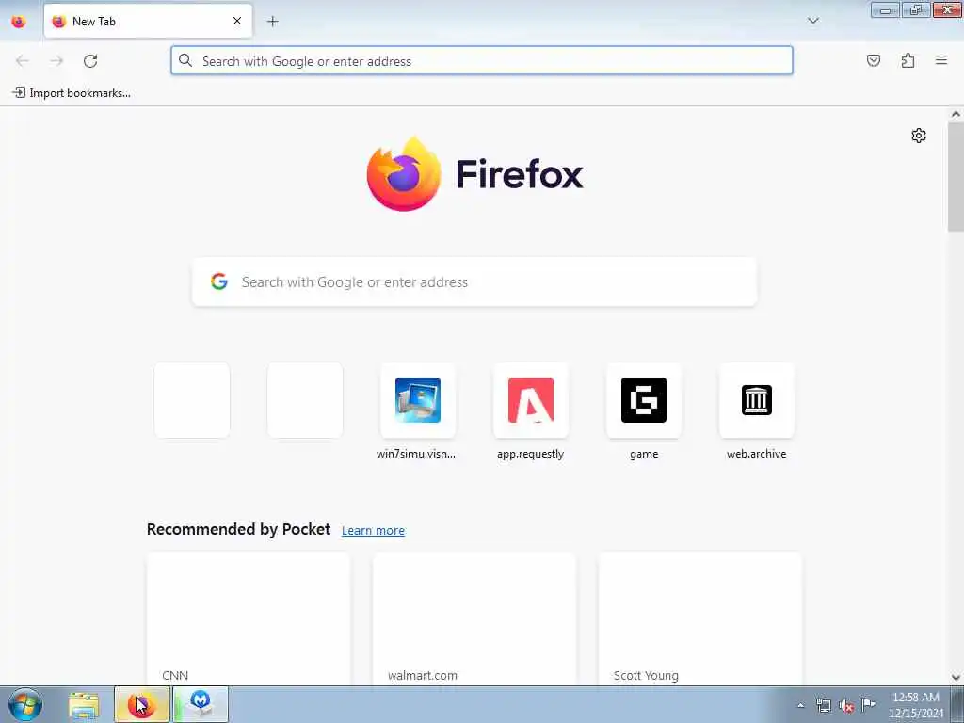Open Windows Explorer from taskbar

tap(84, 705)
